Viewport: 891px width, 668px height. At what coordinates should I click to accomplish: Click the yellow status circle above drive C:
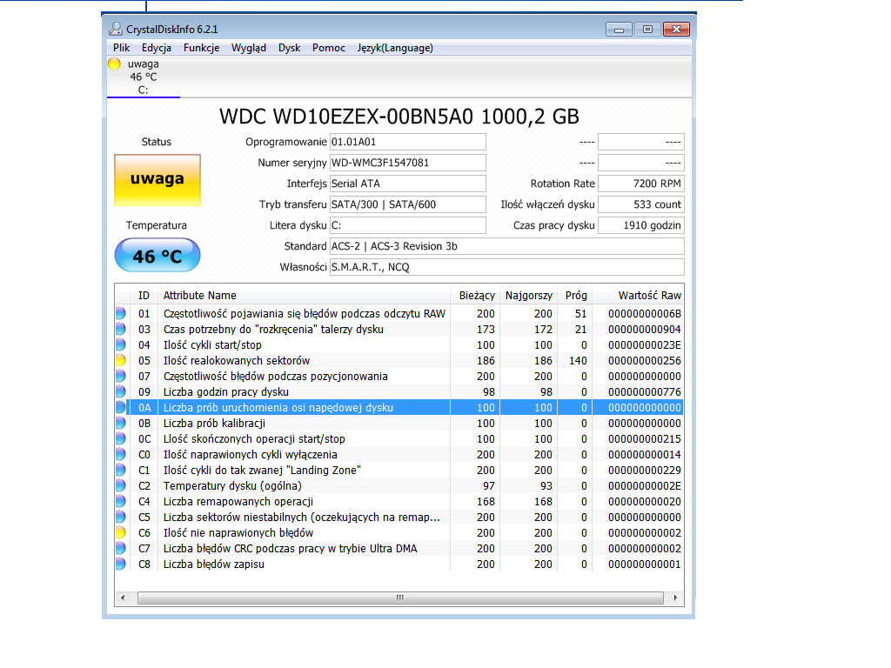114,63
